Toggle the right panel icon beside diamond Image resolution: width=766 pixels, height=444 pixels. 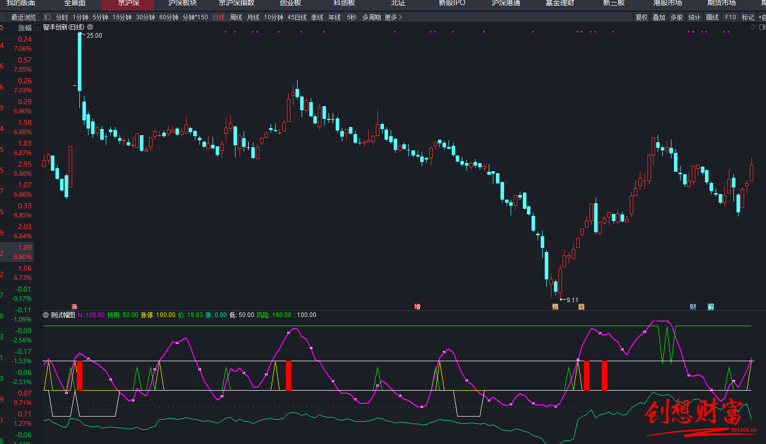762,27
